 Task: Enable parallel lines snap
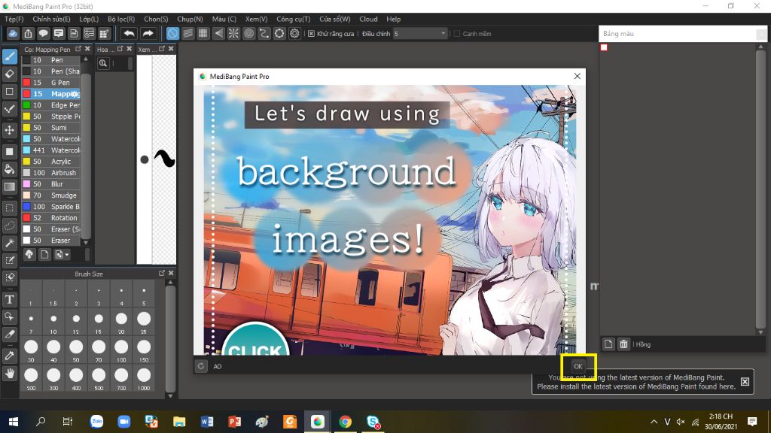tap(187, 33)
